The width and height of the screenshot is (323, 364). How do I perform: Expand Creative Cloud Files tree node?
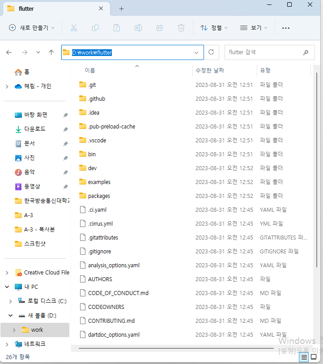pyautogui.click(x=7, y=273)
